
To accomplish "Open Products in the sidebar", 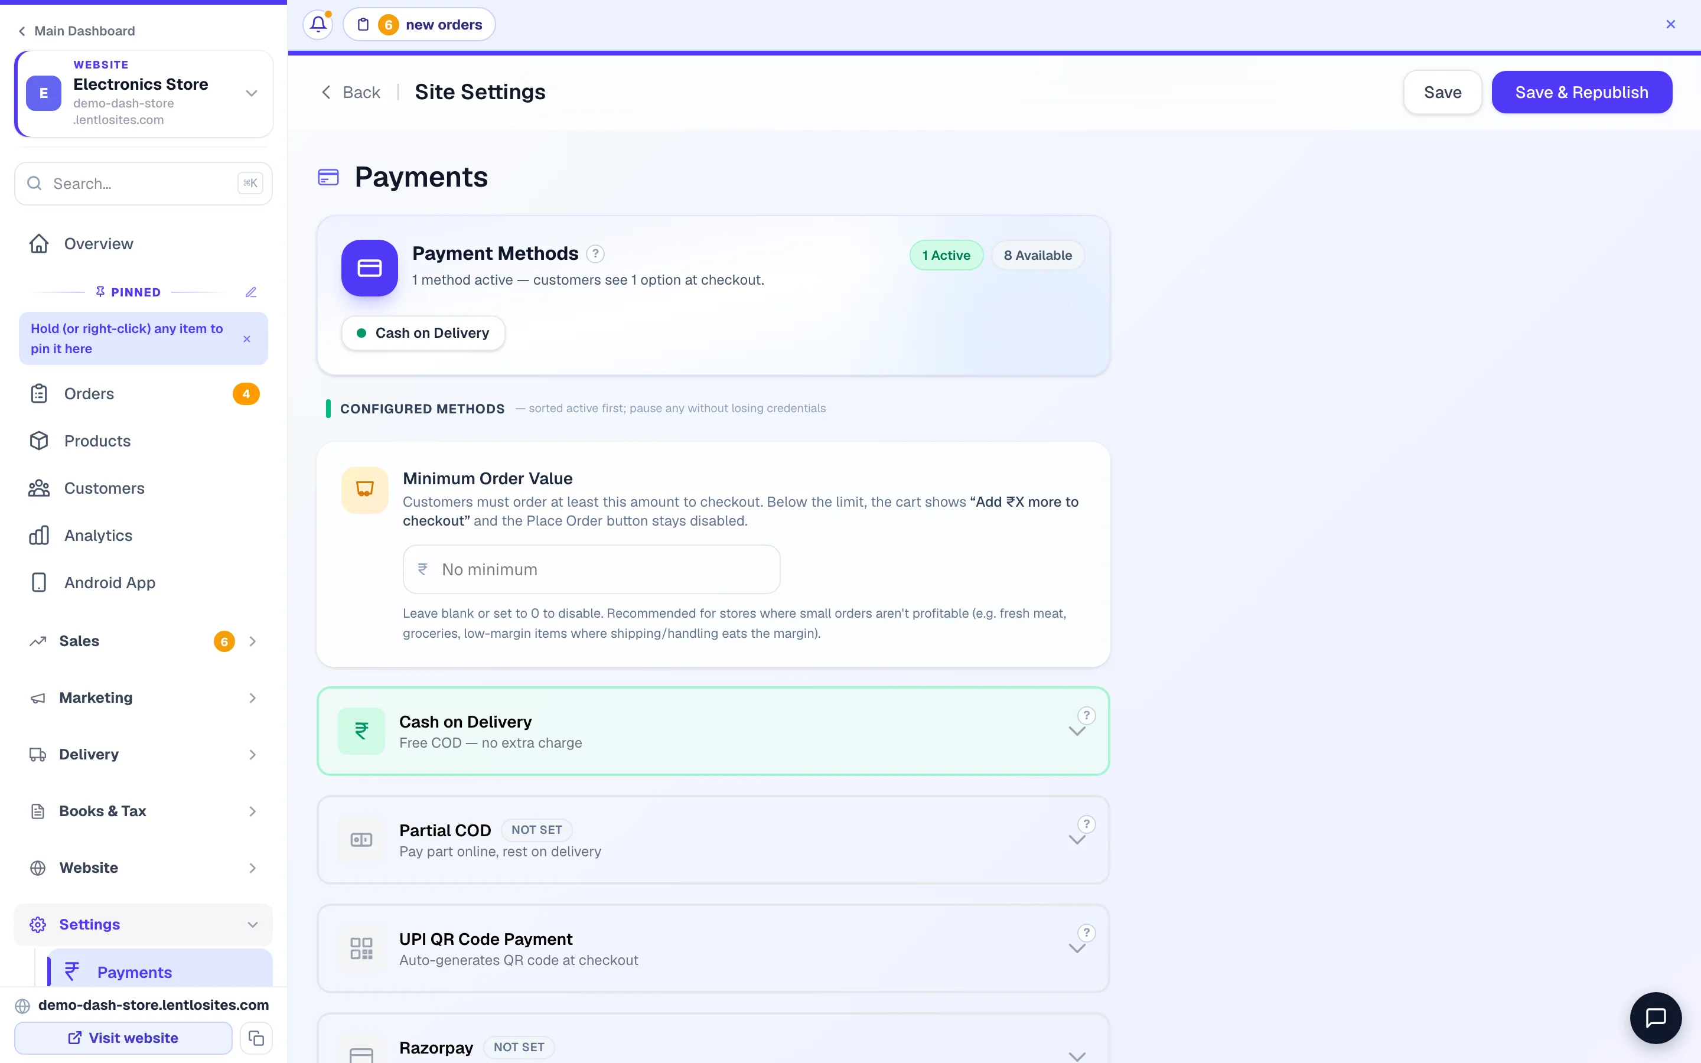I will tap(144, 441).
